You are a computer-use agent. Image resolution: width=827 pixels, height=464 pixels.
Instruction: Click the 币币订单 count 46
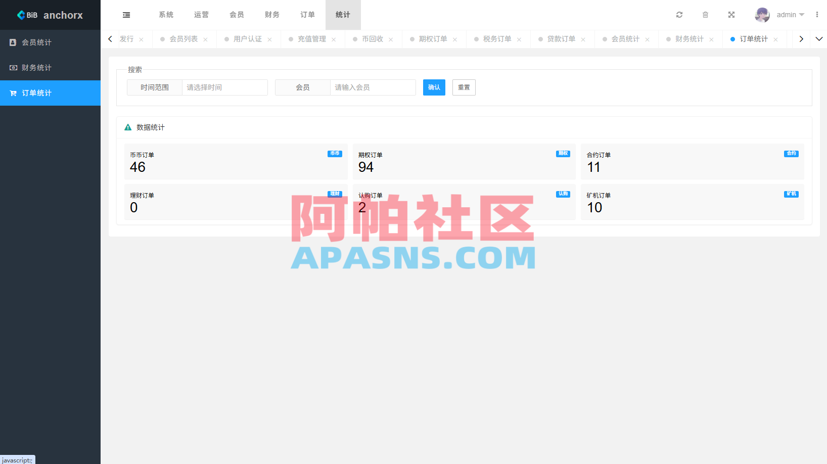137,167
